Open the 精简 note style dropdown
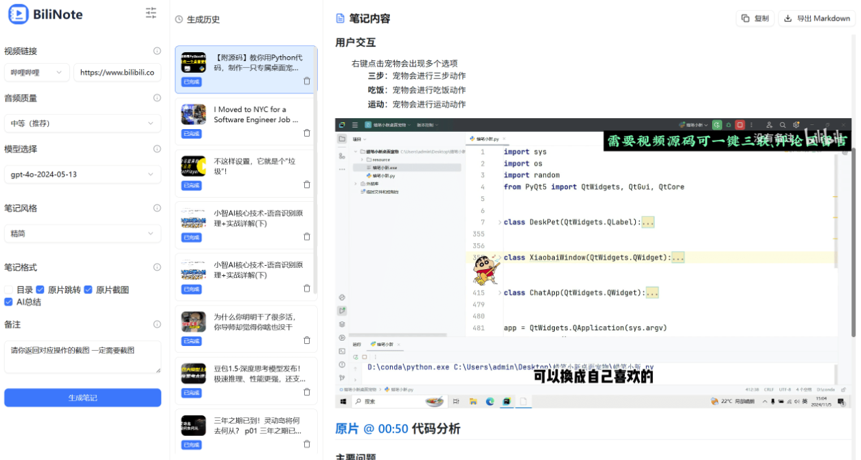This screenshot has height=460, width=861. 82,233
